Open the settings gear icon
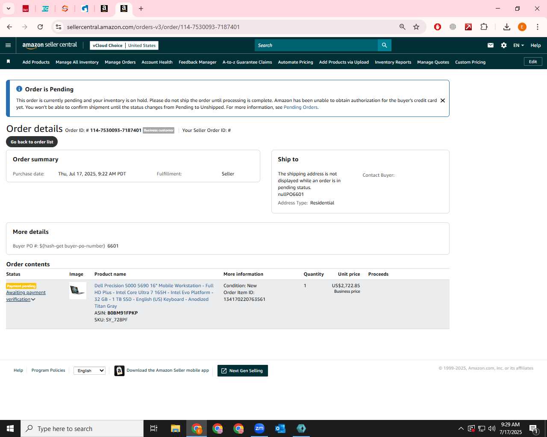 504,45
